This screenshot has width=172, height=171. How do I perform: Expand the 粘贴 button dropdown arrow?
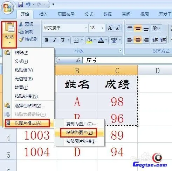click(9, 43)
